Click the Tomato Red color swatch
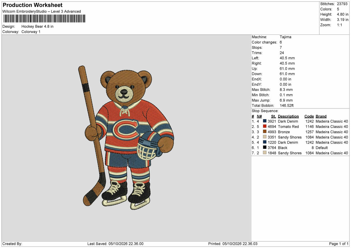 coord(265,126)
